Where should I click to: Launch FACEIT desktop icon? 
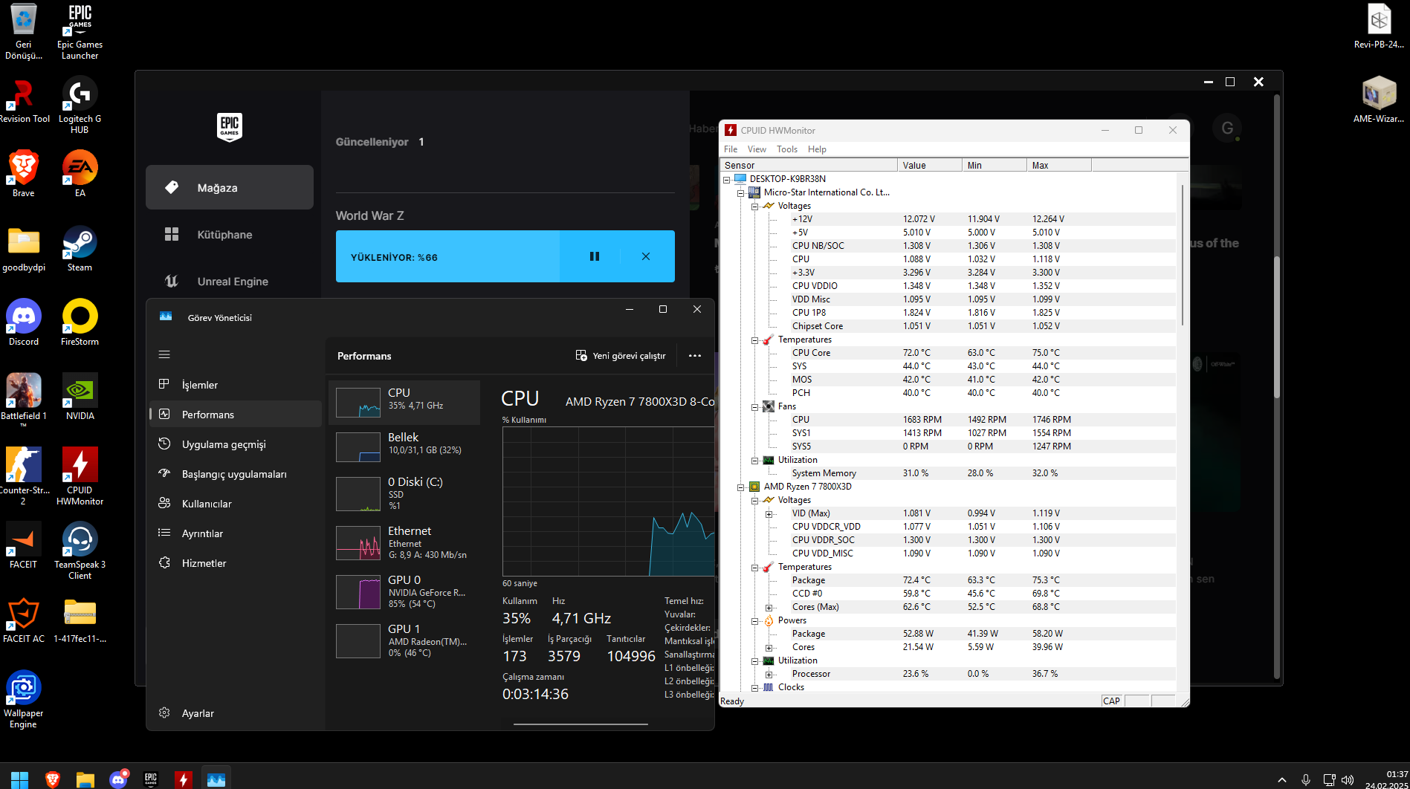tap(23, 545)
